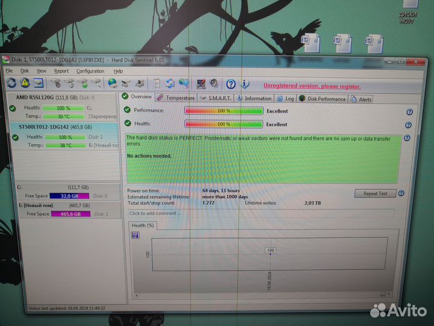Click the help icon beside the Performance bar
This screenshot has height=326, width=434.
pyautogui.click(x=409, y=112)
